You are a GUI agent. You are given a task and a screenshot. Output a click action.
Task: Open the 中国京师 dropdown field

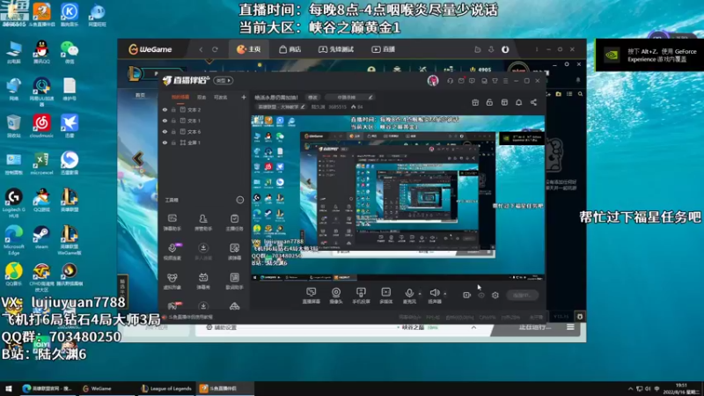click(x=349, y=97)
